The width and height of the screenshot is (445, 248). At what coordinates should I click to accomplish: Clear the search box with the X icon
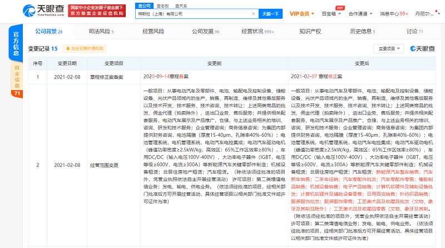pos(254,13)
